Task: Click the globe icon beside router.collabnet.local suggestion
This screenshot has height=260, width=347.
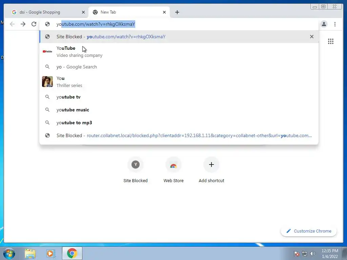Action: tap(47, 135)
